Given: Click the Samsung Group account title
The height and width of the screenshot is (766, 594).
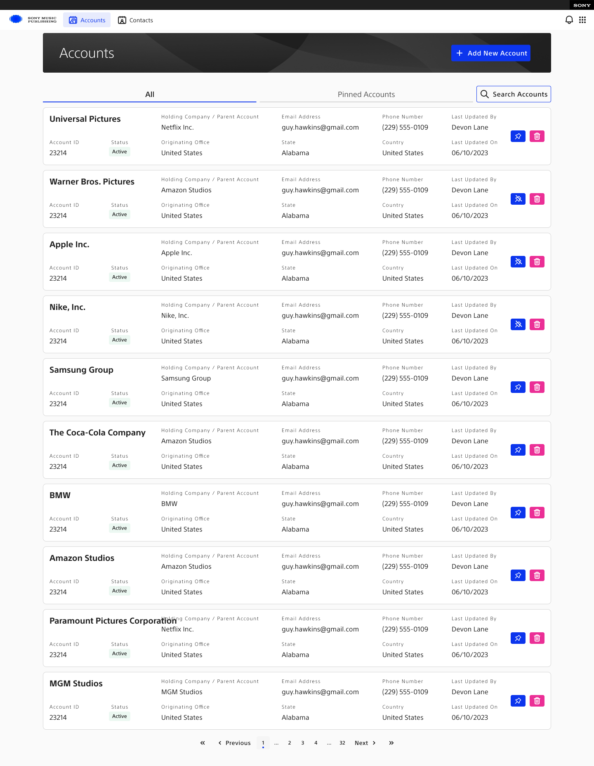Looking at the screenshot, I should coord(81,370).
